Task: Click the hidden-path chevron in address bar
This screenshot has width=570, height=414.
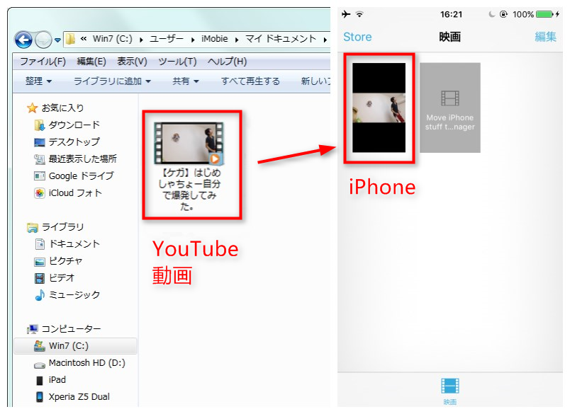Action: click(84, 39)
